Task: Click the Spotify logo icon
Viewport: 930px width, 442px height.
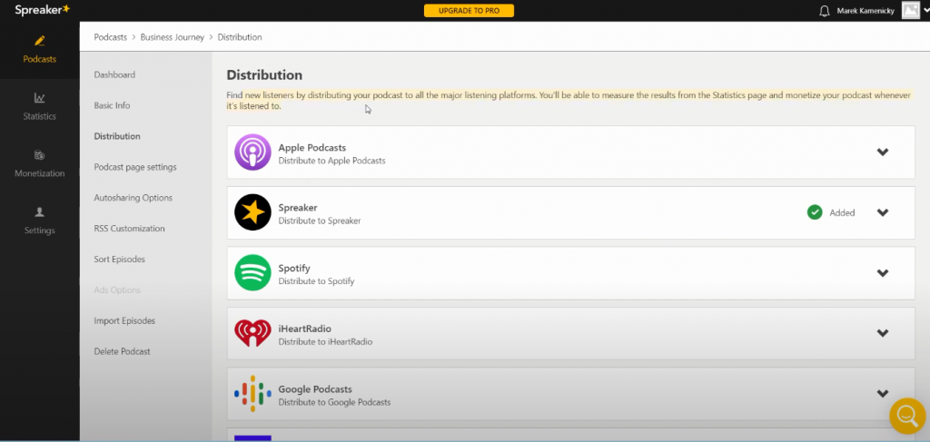Action: click(252, 272)
